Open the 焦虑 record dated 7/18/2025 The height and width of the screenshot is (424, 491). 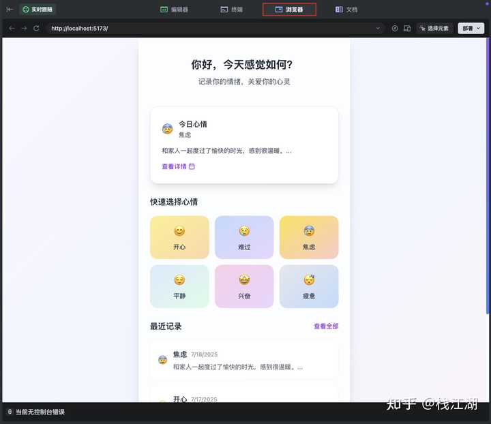click(x=244, y=360)
